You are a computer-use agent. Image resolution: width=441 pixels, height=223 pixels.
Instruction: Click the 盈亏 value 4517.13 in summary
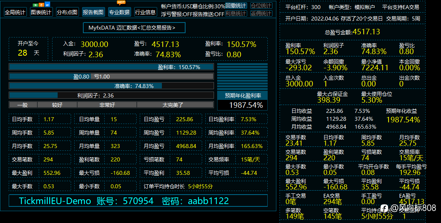tap(165, 44)
